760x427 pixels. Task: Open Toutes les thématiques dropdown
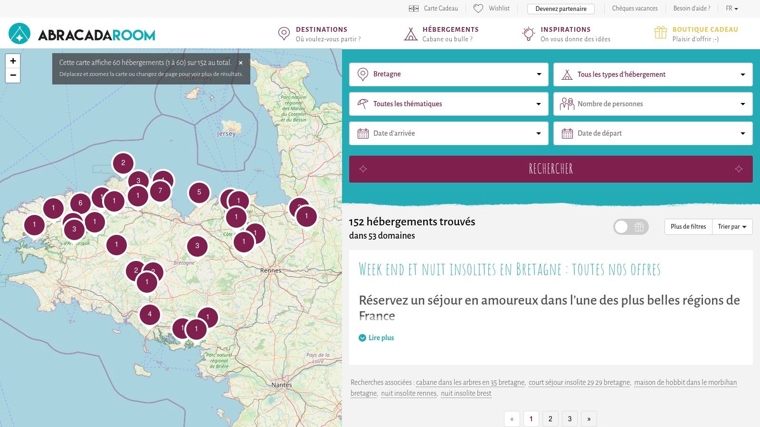pos(449,104)
